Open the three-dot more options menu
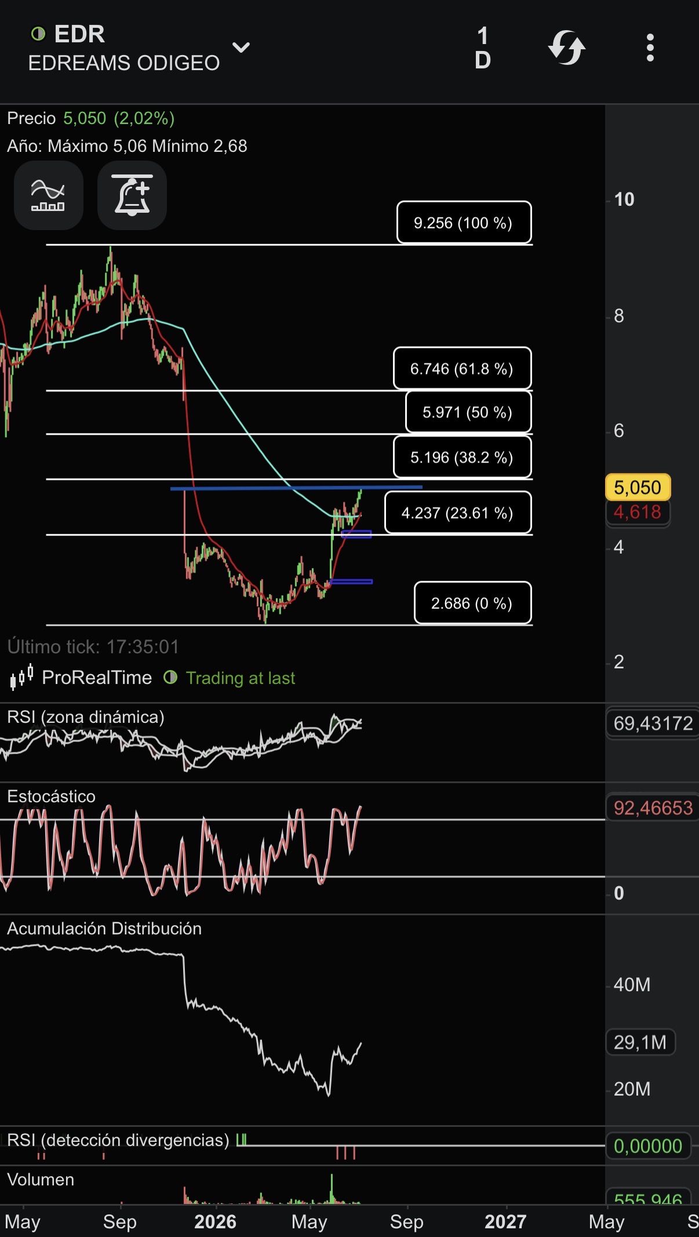The width and height of the screenshot is (699, 1237). point(650,48)
